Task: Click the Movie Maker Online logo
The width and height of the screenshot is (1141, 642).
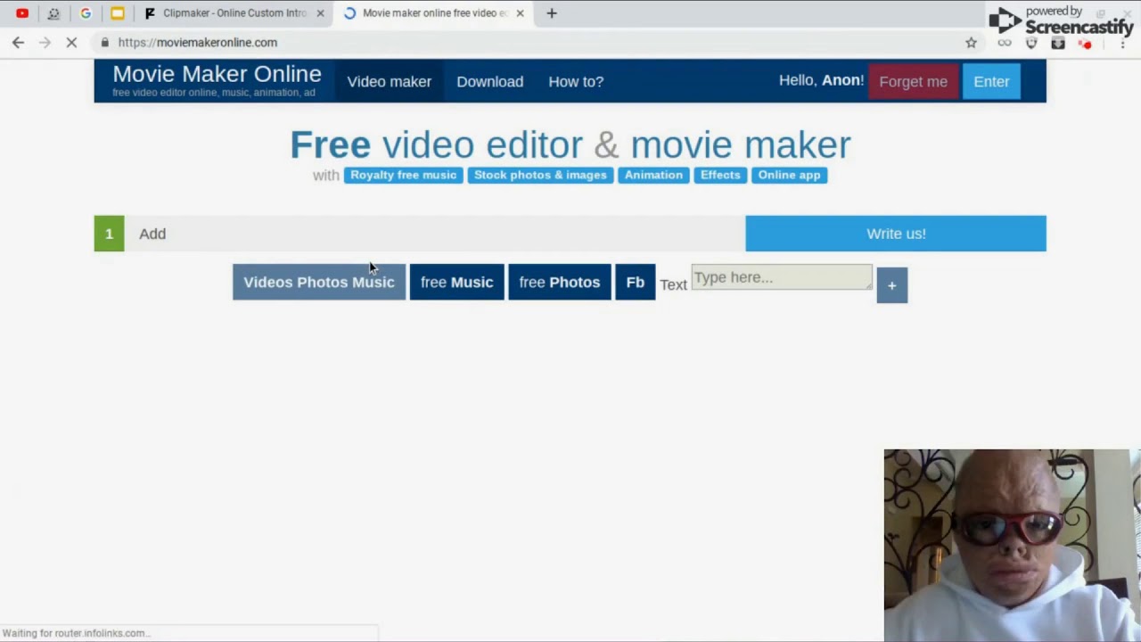Action: pyautogui.click(x=217, y=80)
